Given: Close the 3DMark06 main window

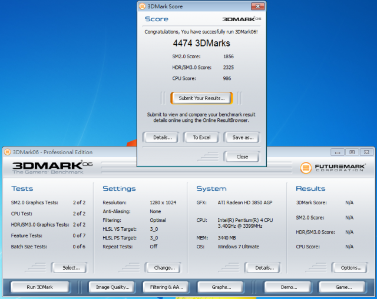Looking at the screenshot, I should 366,152.
